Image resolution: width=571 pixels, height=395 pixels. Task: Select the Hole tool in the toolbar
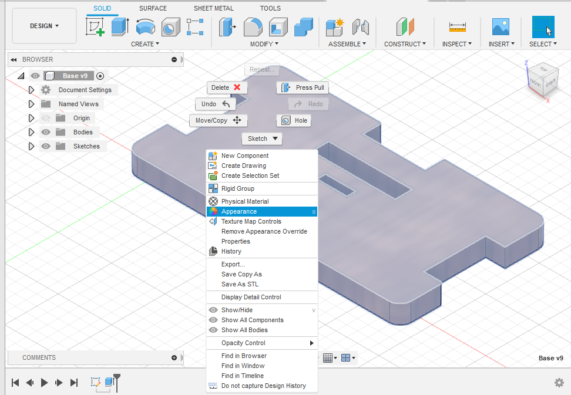point(170,27)
